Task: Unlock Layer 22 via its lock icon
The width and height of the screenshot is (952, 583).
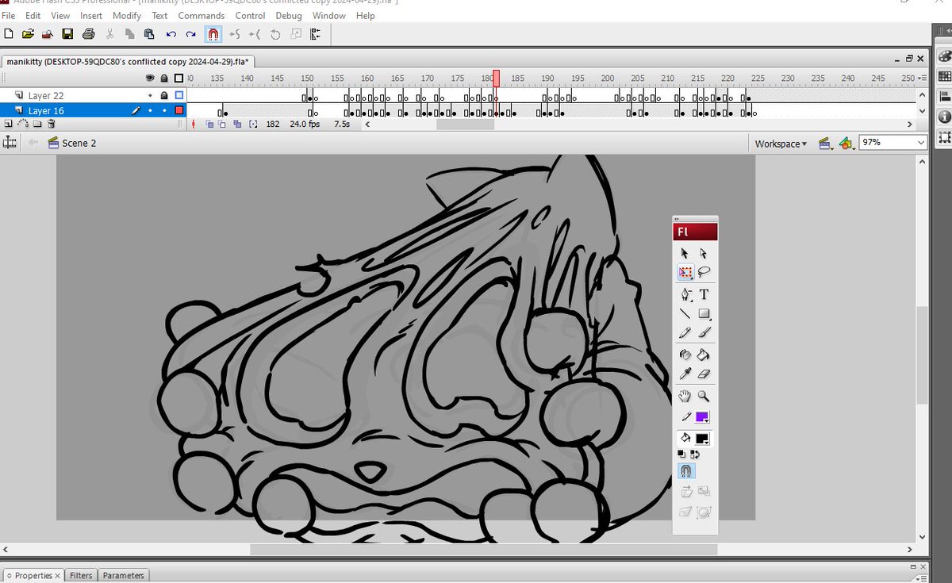Action: pyautogui.click(x=164, y=96)
